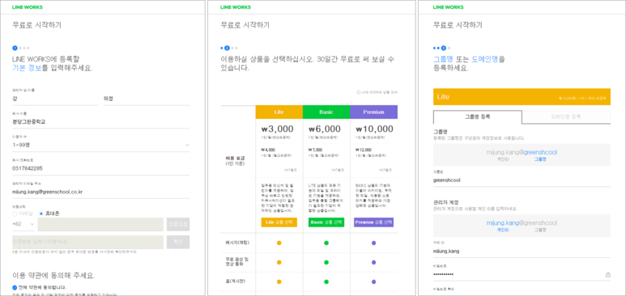Click the ₩10,000 Premium price
Viewport: 626px width, 296px height.
click(x=374, y=129)
